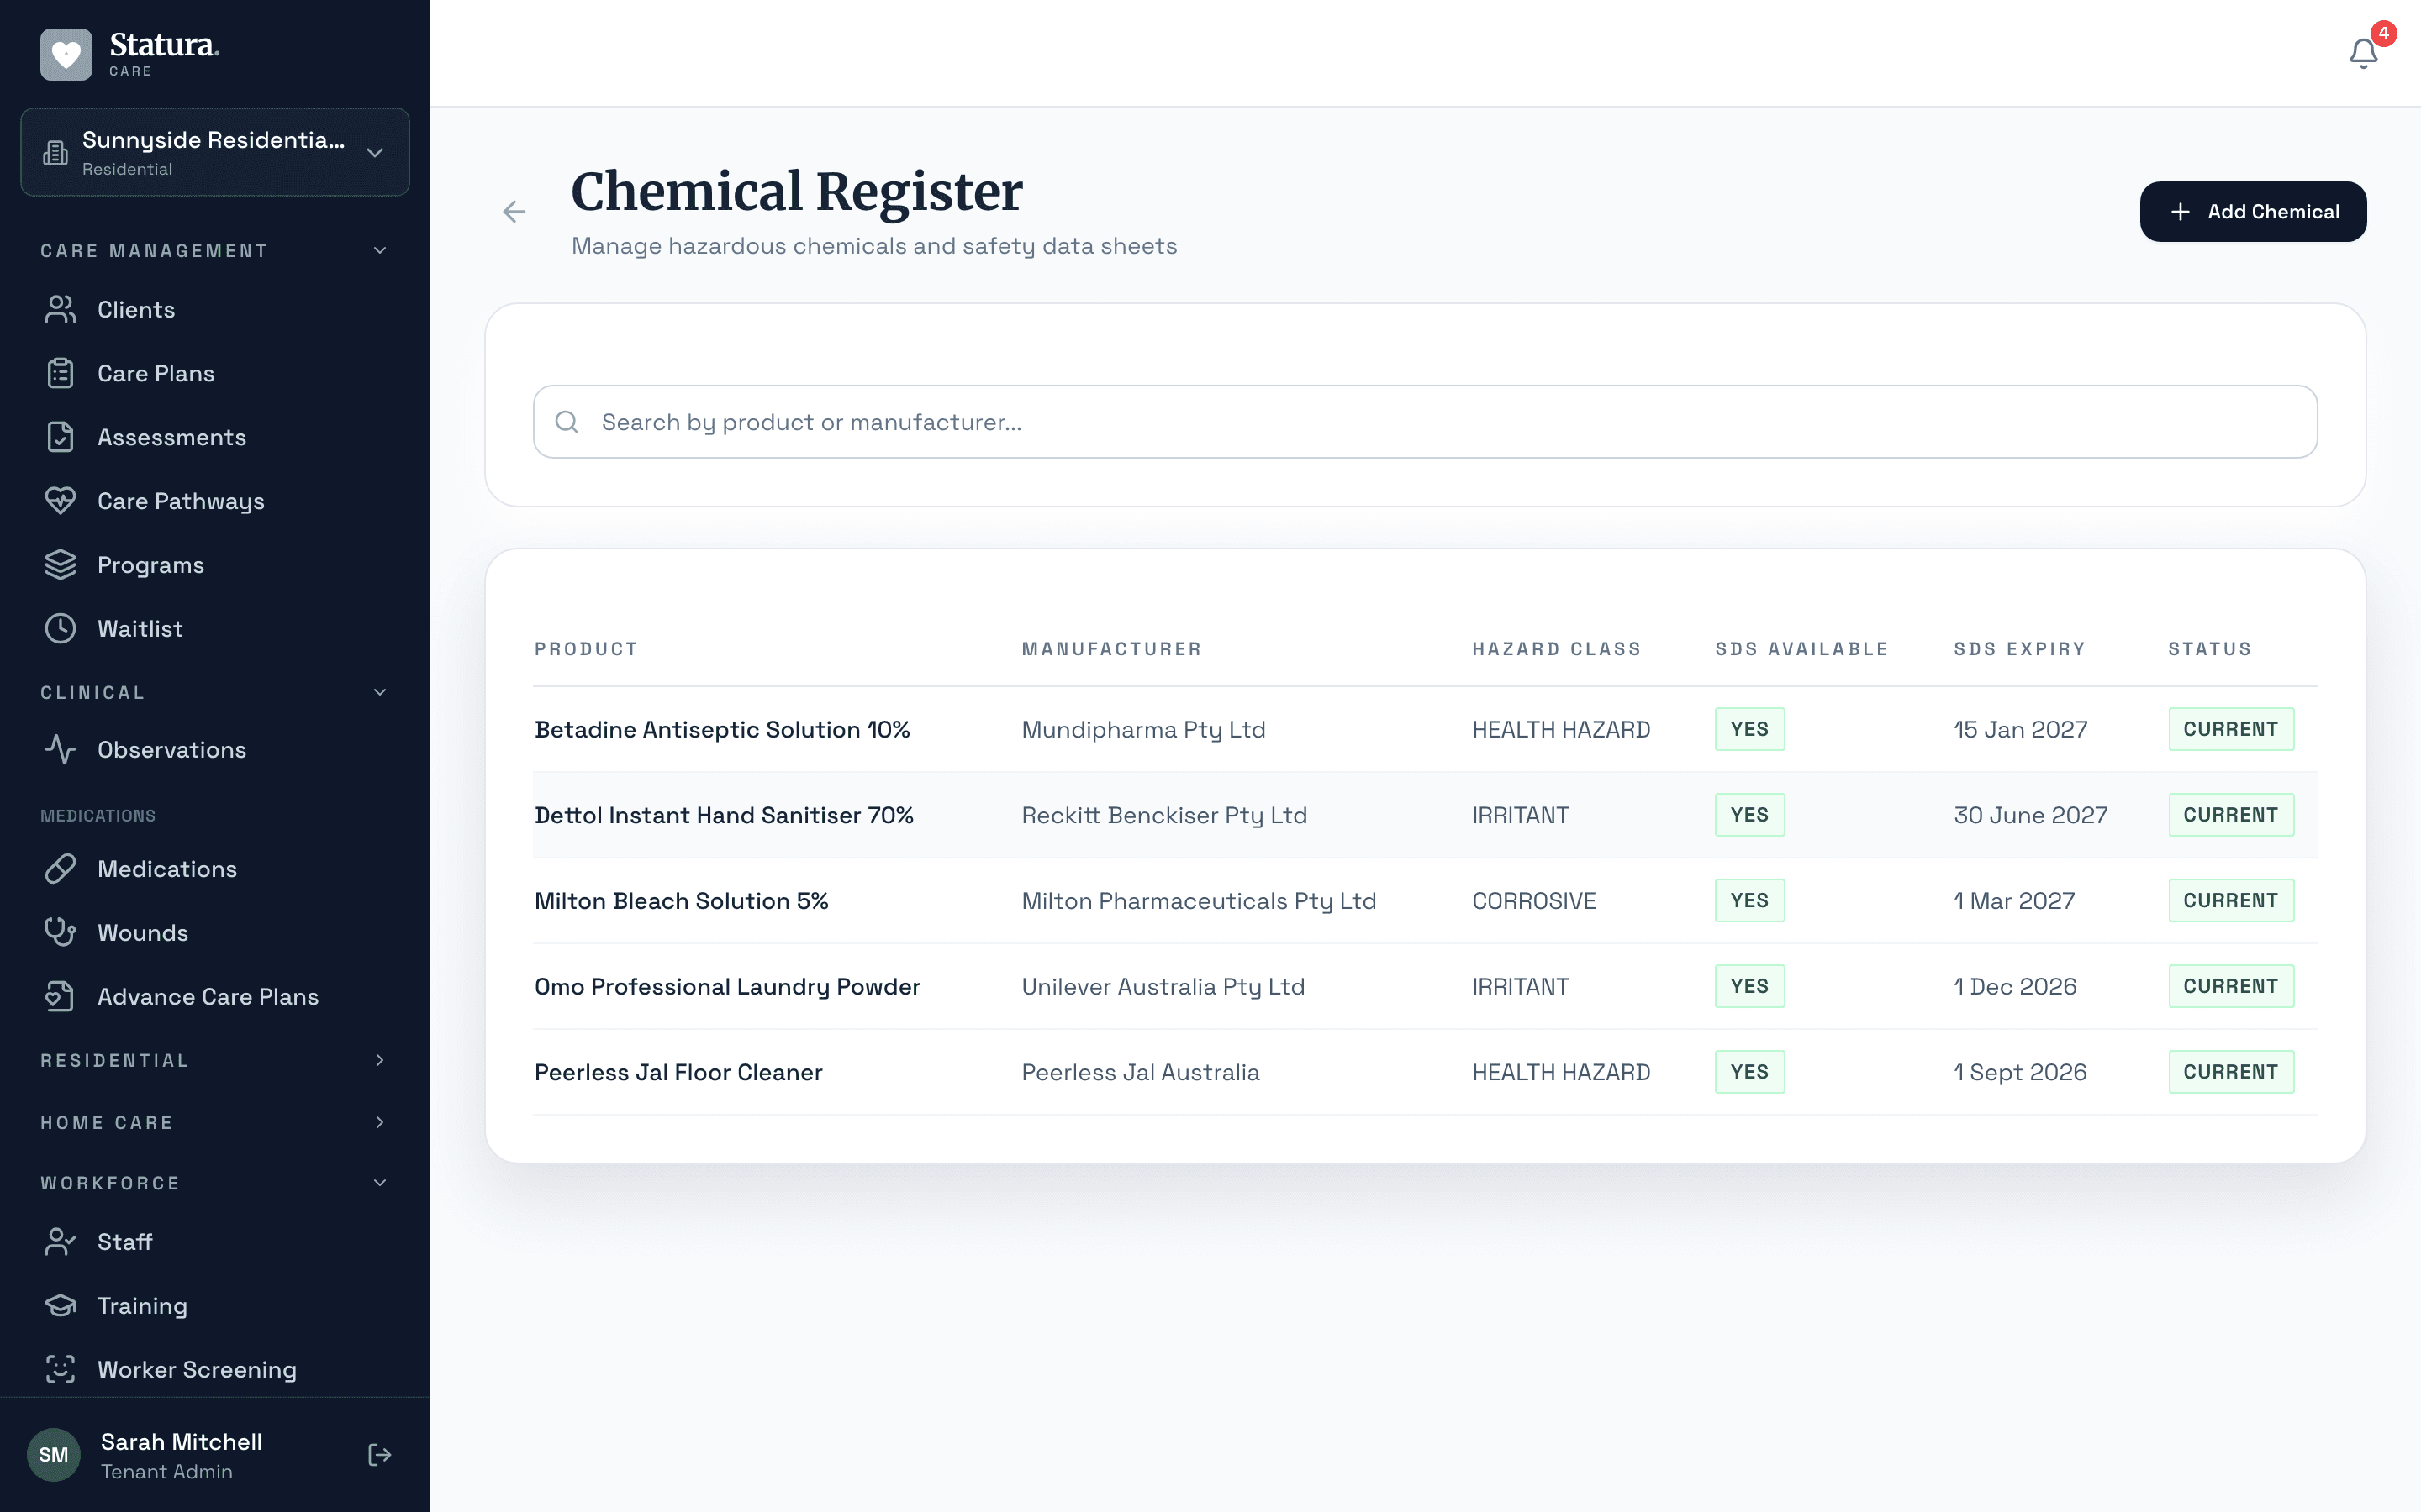Open Worker Screening via its face-scan icon
2421x1512 pixels.
60,1370
